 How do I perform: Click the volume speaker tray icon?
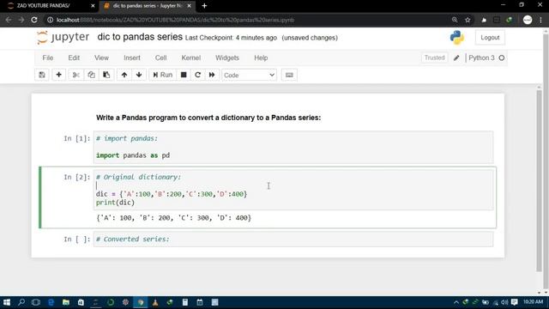[x=504, y=302]
